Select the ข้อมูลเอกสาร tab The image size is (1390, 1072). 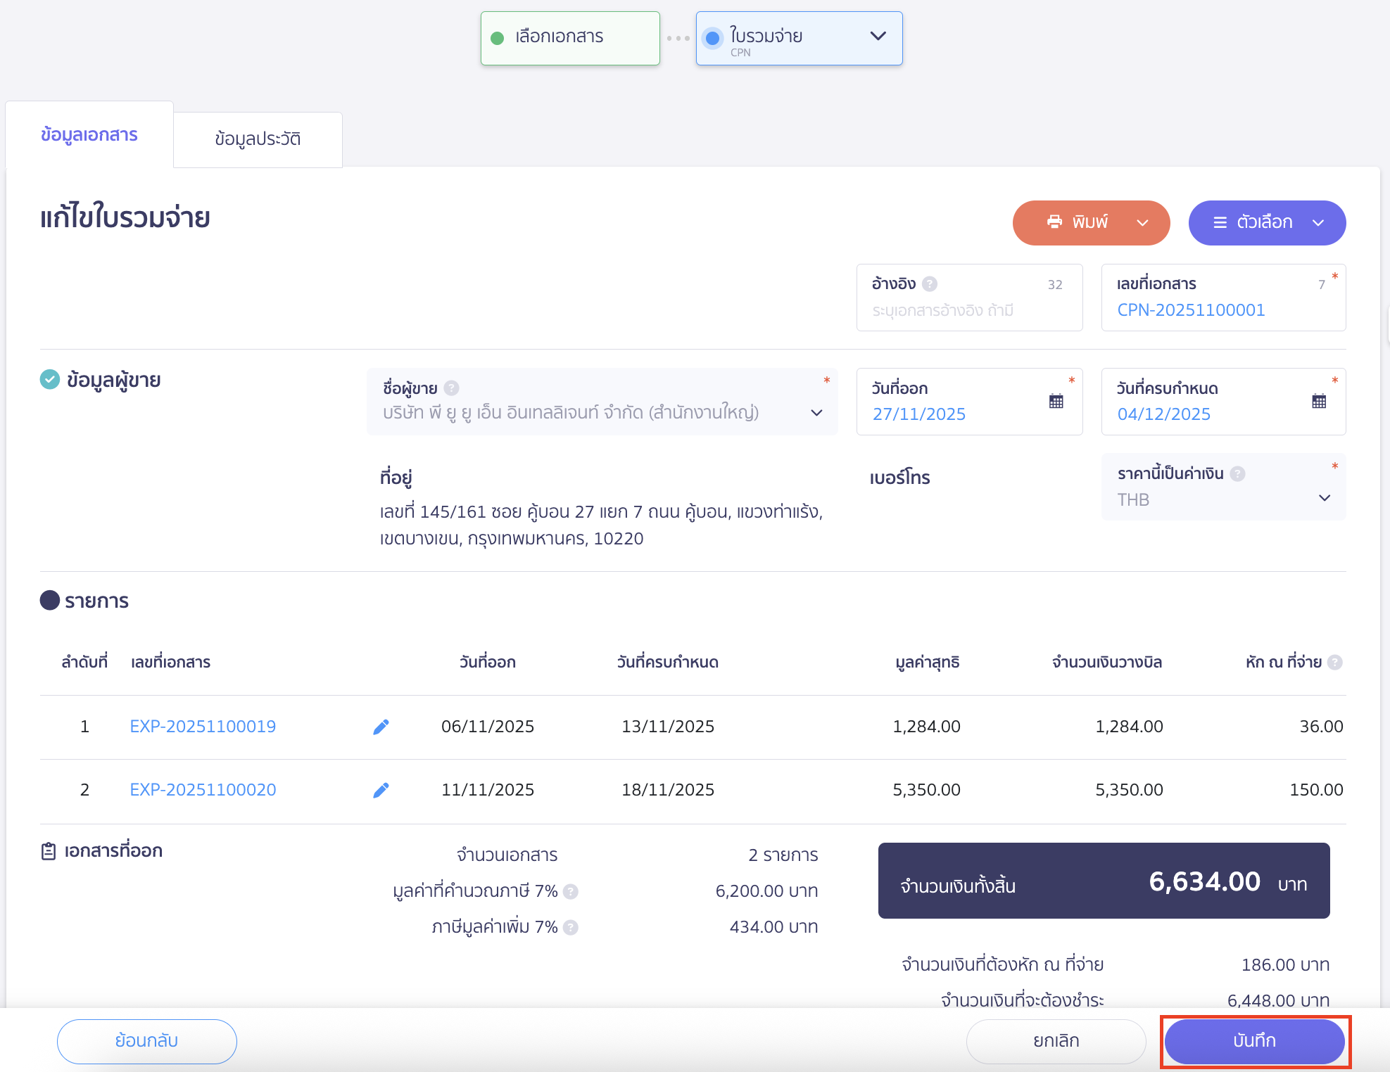(x=89, y=134)
